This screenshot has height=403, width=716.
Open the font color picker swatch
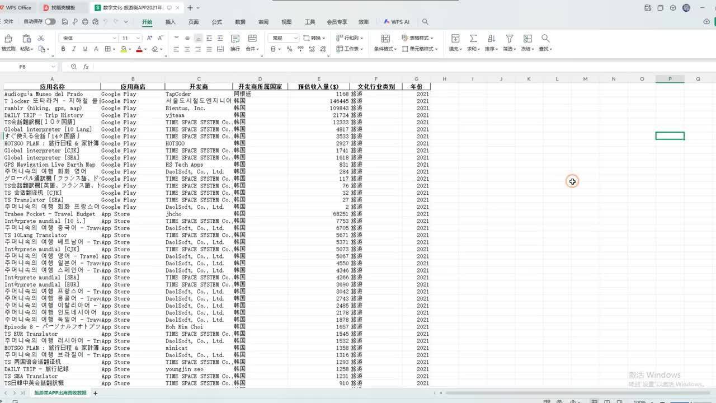pos(140,50)
